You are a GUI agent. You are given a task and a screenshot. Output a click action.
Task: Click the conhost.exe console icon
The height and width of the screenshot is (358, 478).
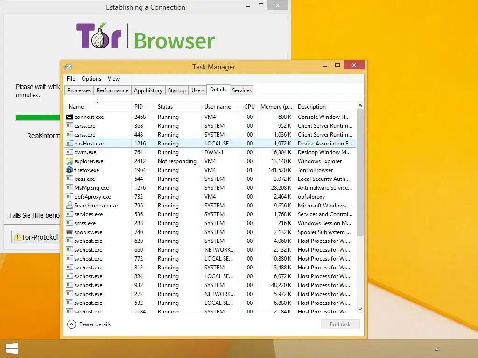tap(70, 117)
